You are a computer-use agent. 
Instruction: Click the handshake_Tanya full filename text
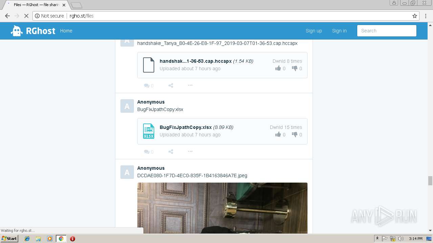click(x=218, y=43)
